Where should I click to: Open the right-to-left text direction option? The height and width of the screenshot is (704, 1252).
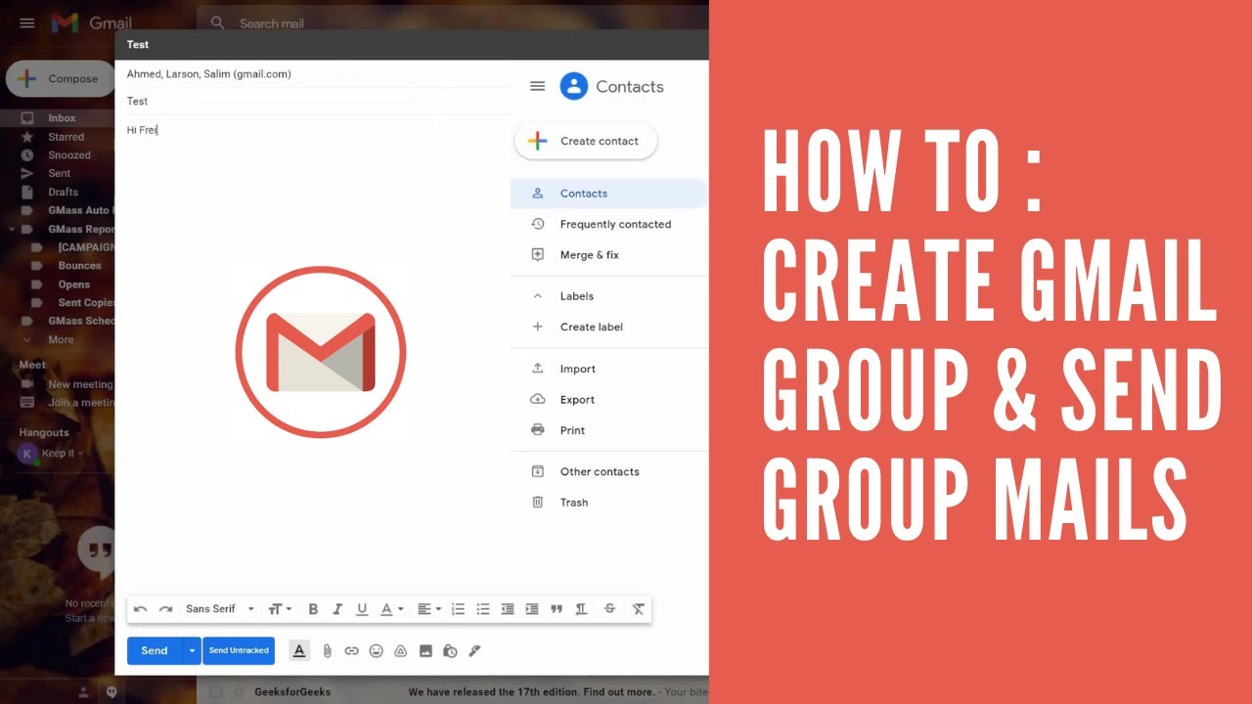coord(581,609)
